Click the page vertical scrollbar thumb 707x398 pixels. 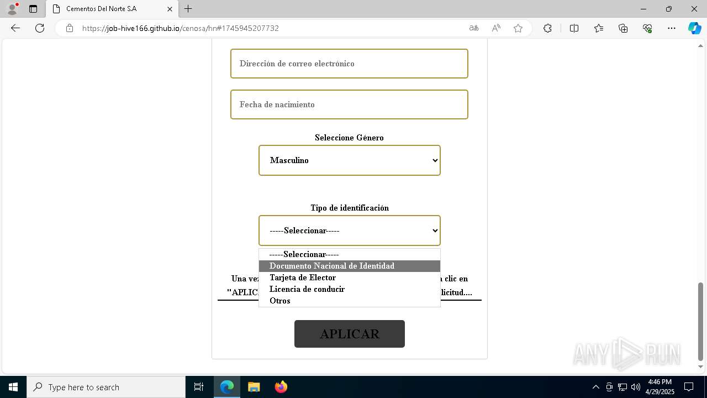701,321
